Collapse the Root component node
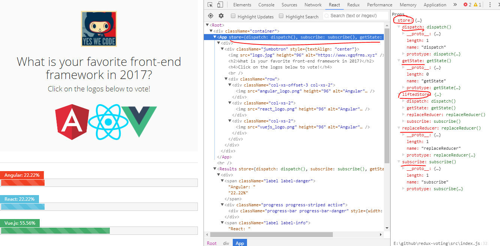This screenshot has height=246, width=500. pos(207,25)
